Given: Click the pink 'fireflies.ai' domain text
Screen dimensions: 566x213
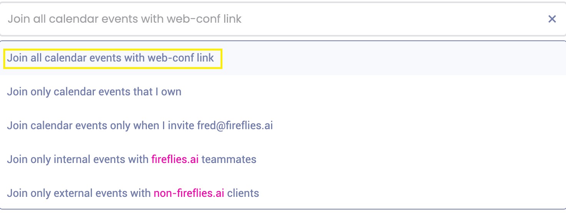Looking at the screenshot, I should [175, 159].
